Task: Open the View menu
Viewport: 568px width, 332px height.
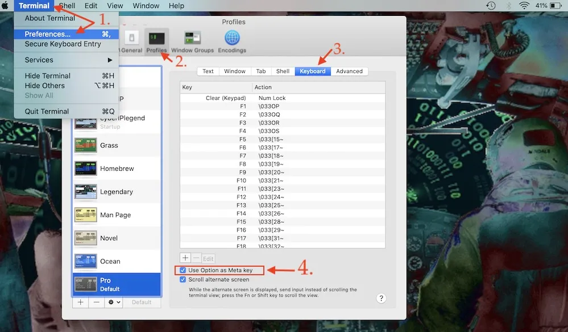Action: [x=115, y=6]
